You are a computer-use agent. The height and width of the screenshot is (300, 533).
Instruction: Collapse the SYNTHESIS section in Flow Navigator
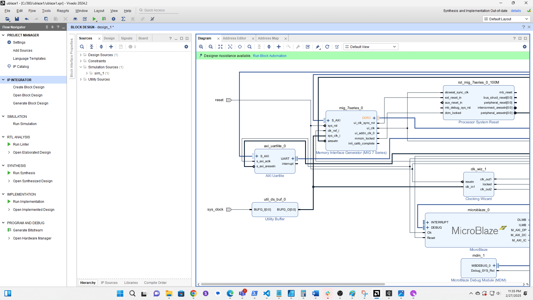pos(3,166)
